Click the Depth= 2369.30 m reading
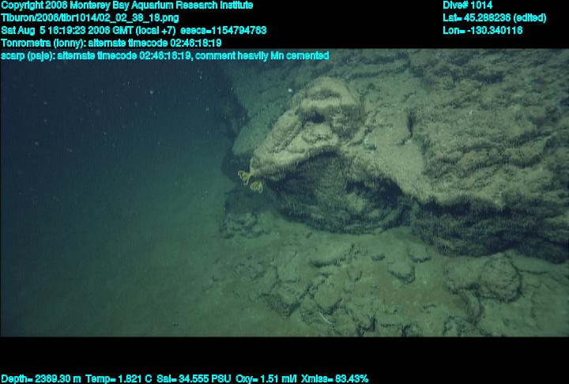This screenshot has width=569, height=384. pyautogui.click(x=41, y=379)
